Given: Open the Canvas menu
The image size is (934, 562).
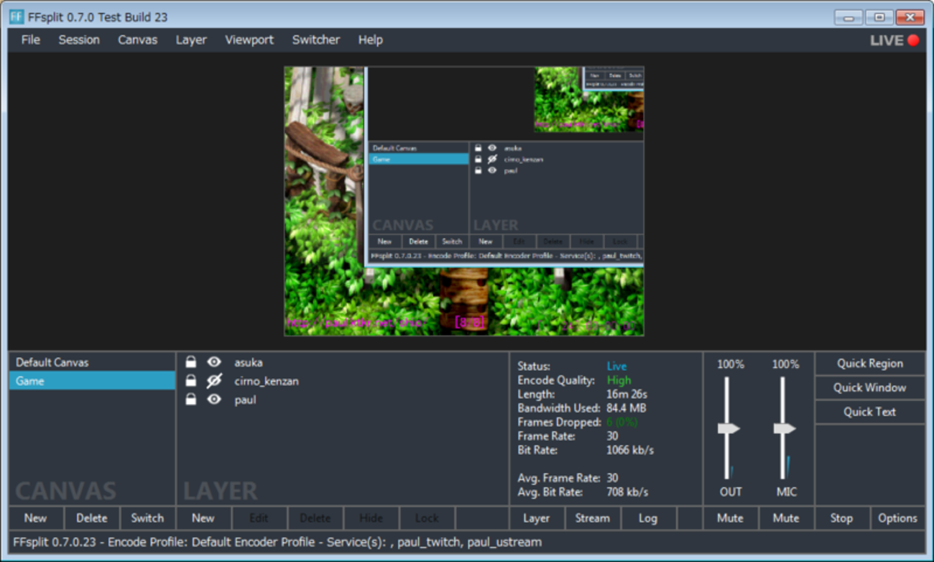Looking at the screenshot, I should (x=137, y=40).
